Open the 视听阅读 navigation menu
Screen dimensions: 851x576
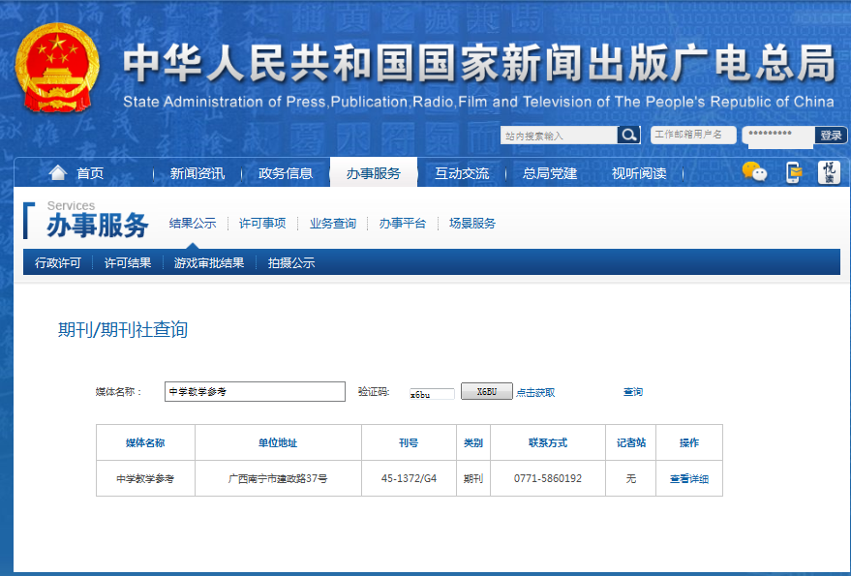point(639,173)
